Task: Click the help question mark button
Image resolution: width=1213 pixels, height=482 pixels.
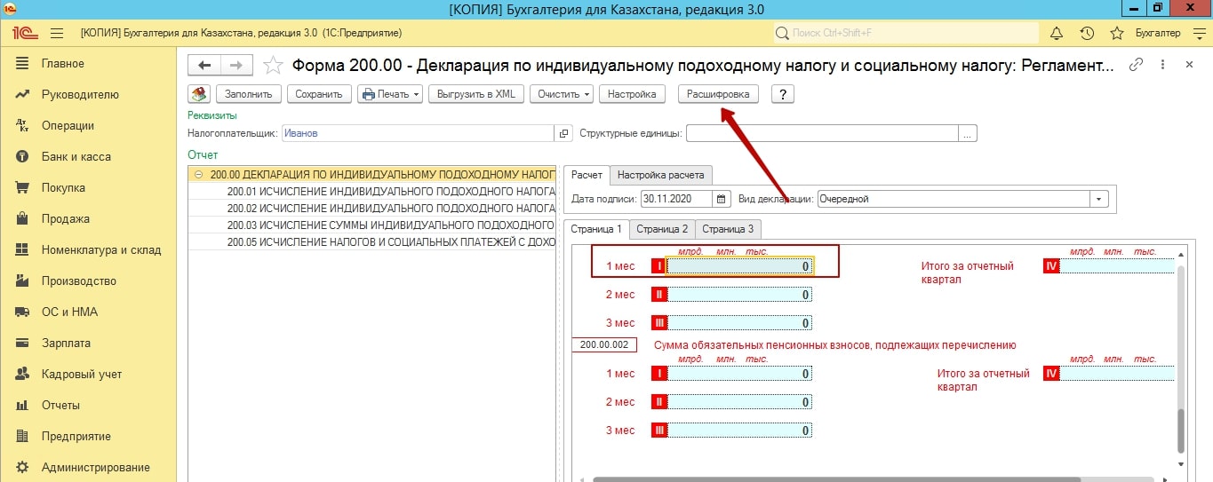Action: (x=782, y=94)
